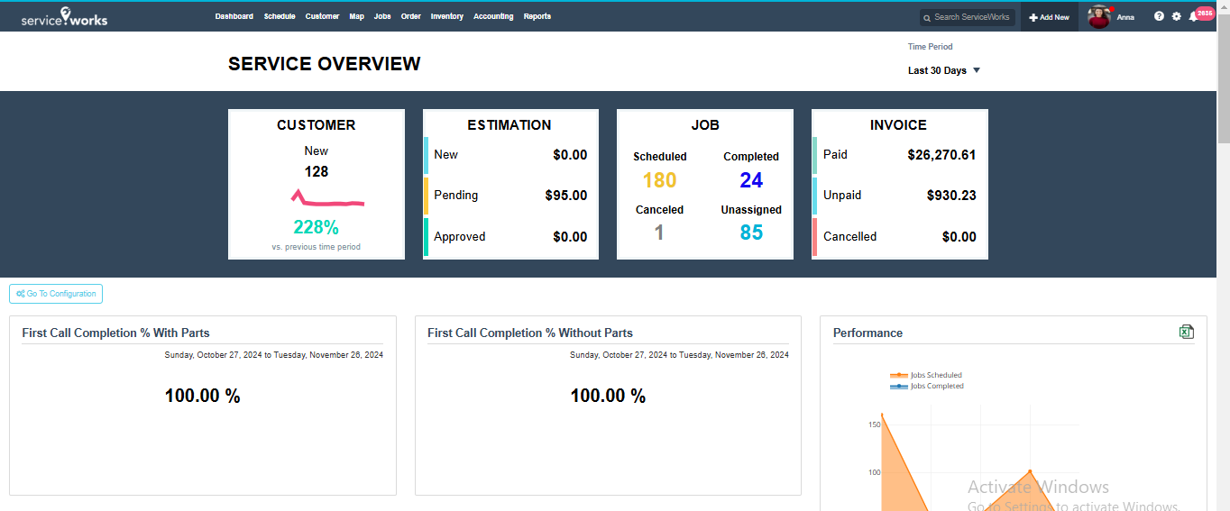Click the ESTIMATION card heading

coord(509,125)
